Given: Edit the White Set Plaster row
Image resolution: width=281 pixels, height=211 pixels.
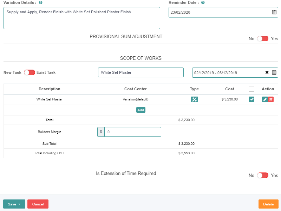Looking at the screenshot, I should click(264, 99).
